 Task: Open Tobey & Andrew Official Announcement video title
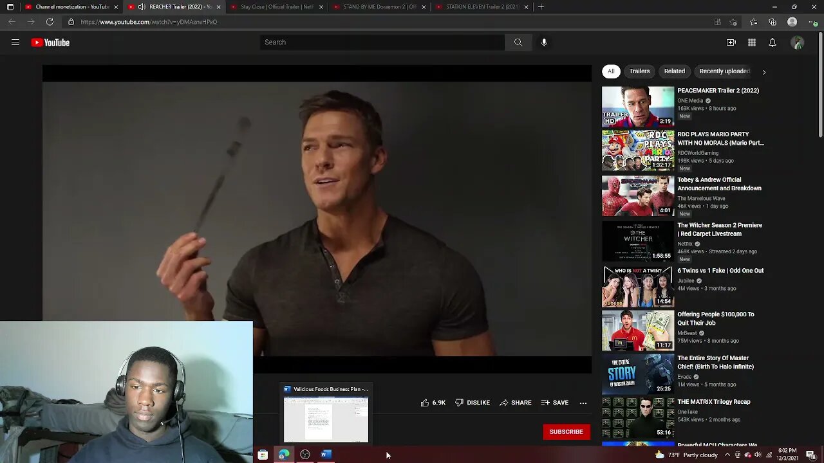click(x=719, y=184)
